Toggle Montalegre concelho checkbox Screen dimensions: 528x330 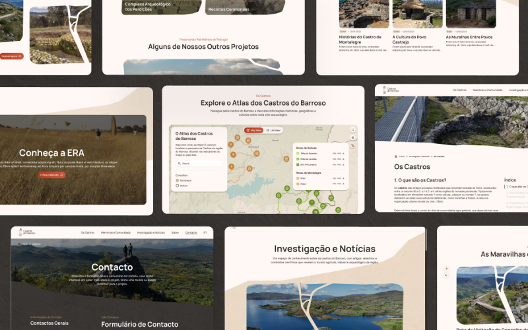tap(178, 180)
